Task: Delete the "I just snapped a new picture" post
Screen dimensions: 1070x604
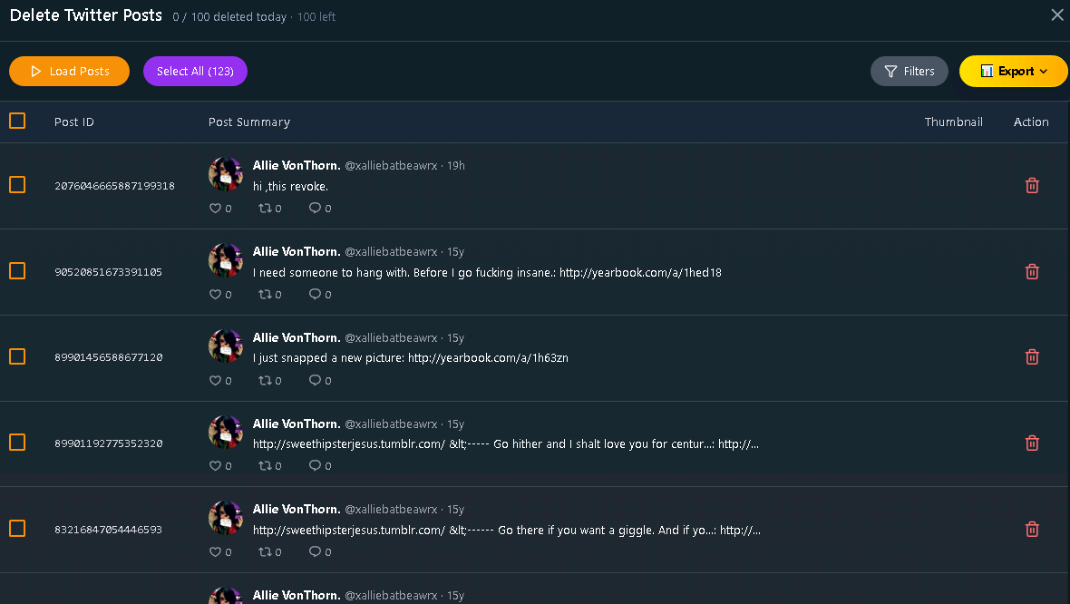Action: pos(1032,357)
